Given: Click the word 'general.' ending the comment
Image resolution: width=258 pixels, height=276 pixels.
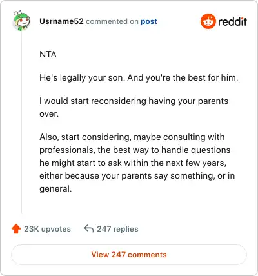Looking at the screenshot, I should (55, 189).
